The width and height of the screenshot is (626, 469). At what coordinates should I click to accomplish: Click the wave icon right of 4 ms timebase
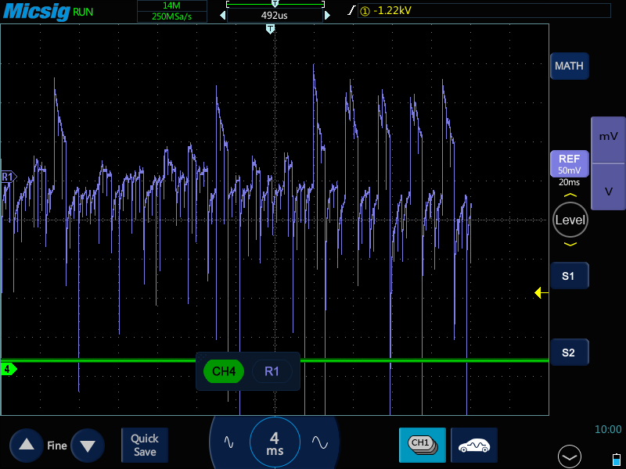(x=319, y=442)
